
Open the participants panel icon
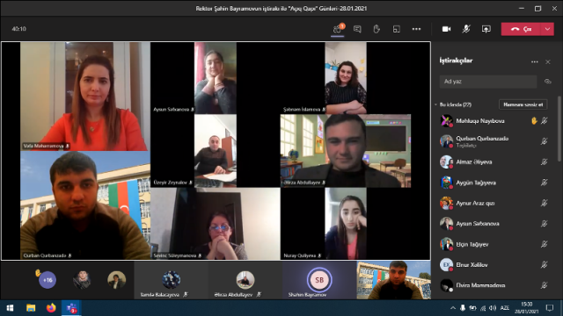[x=337, y=29]
